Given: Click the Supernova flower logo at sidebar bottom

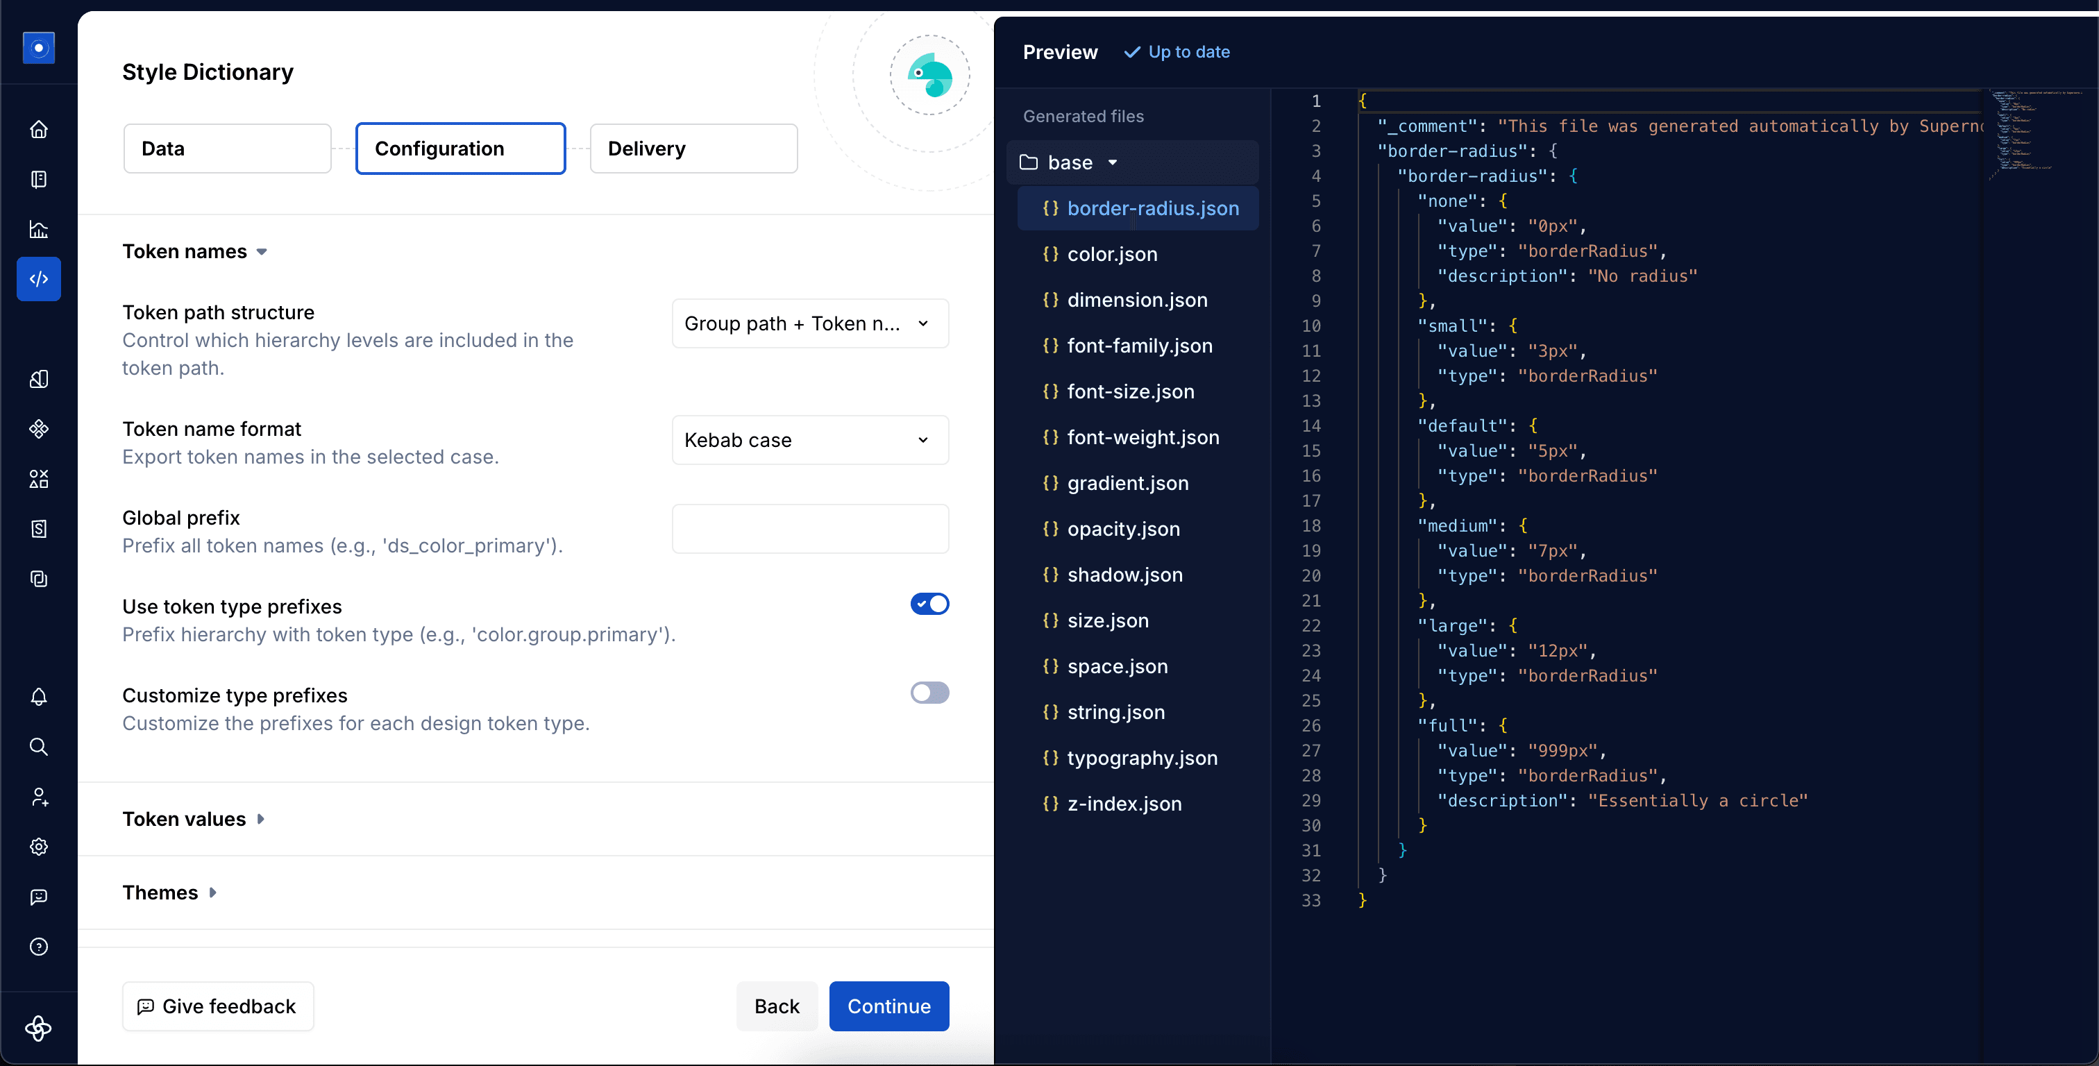Looking at the screenshot, I should 38,1029.
